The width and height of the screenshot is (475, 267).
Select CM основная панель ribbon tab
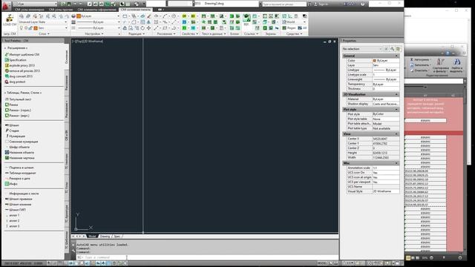tap(135, 10)
